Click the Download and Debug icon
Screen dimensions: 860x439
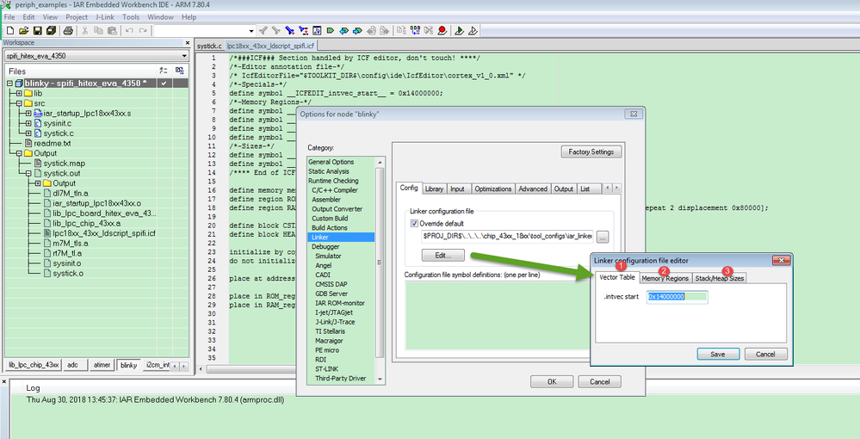click(x=460, y=31)
